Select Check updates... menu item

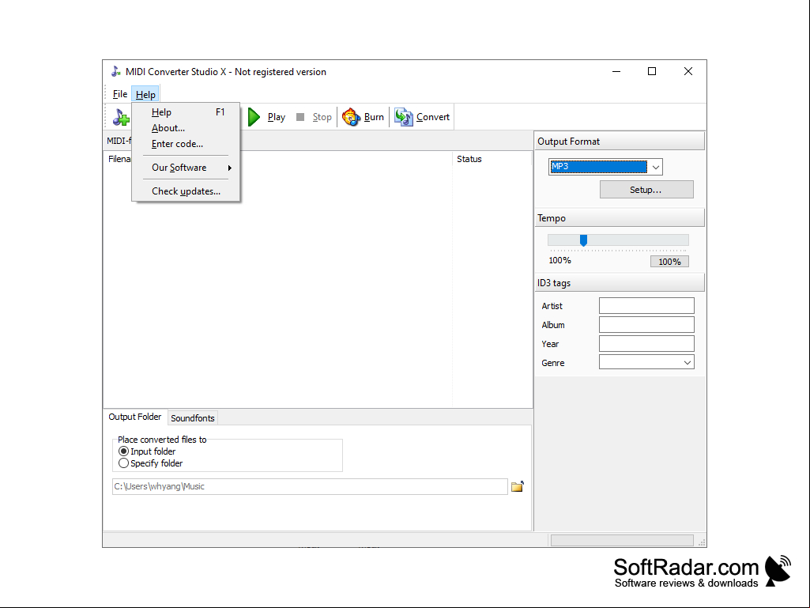[186, 191]
